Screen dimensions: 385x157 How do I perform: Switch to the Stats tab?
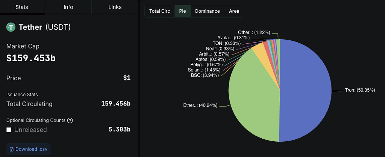coord(22,7)
